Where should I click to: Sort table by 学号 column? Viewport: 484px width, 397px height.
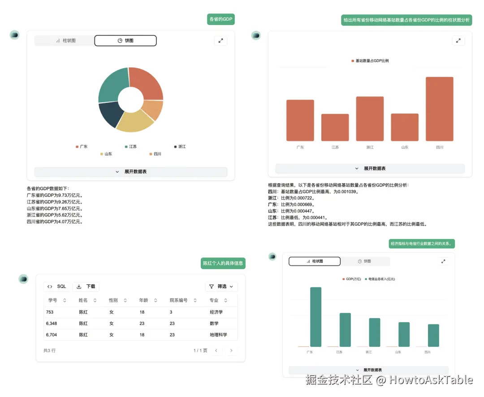pyautogui.click(x=65, y=300)
